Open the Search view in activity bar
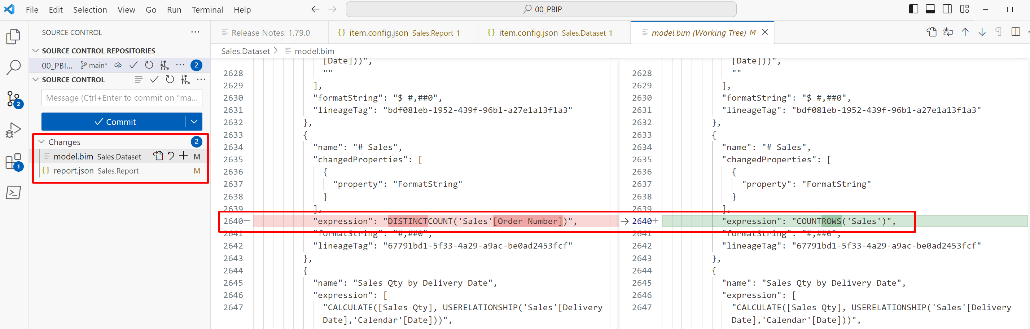The width and height of the screenshot is (1030, 329). tap(13, 68)
